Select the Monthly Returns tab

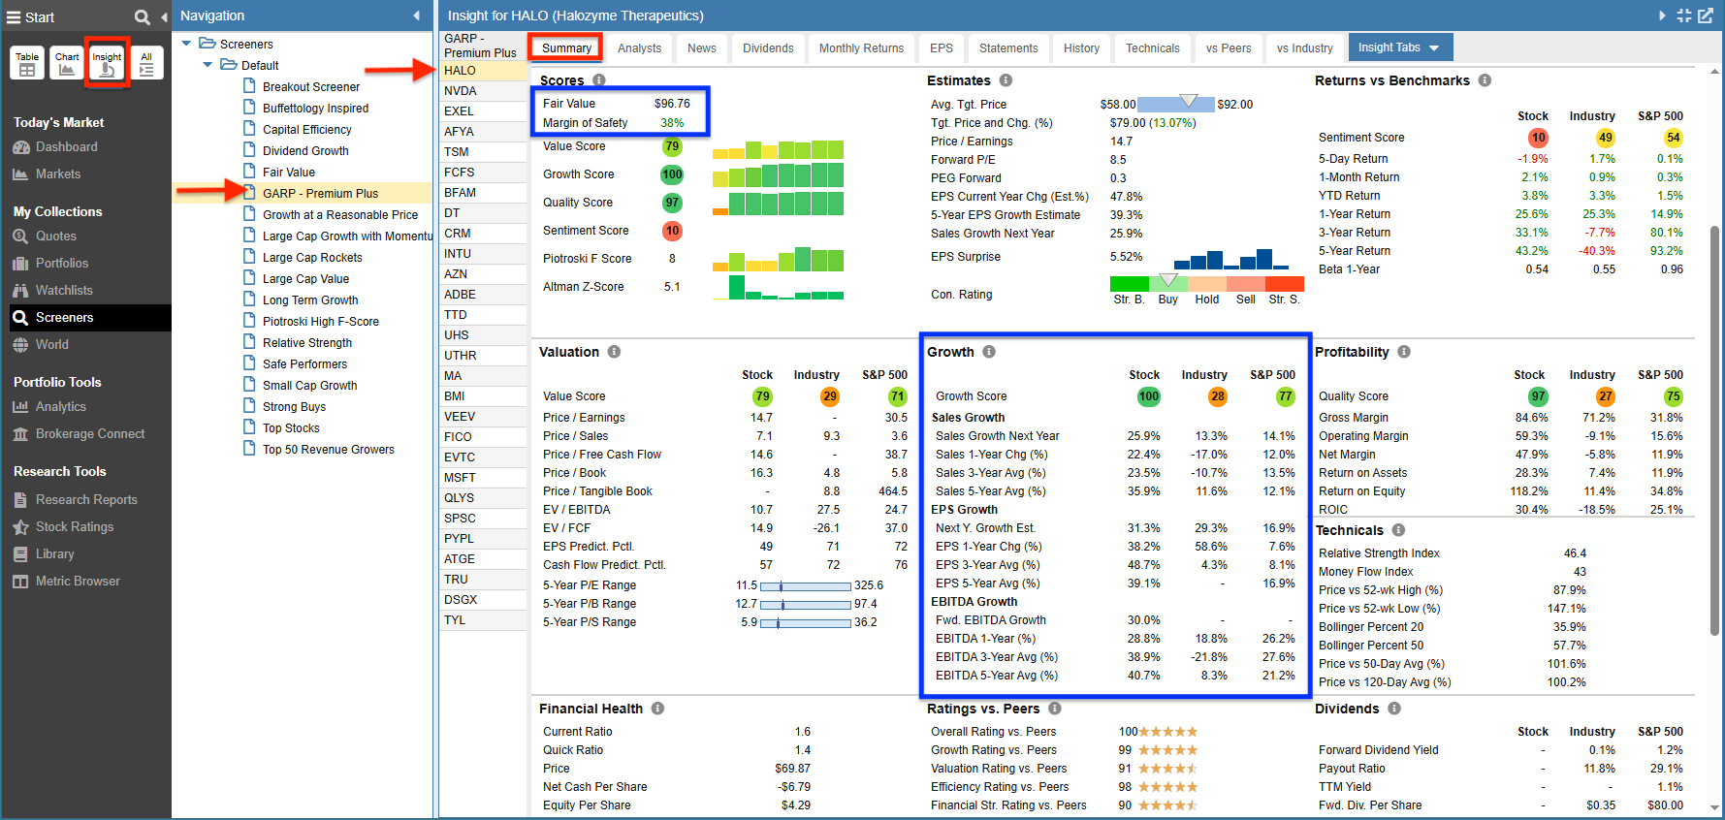pyautogui.click(x=861, y=47)
